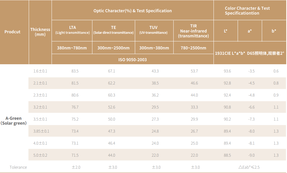Select the TIR Near-infrared transmittance header
The image size is (287, 173).
click(x=193, y=31)
